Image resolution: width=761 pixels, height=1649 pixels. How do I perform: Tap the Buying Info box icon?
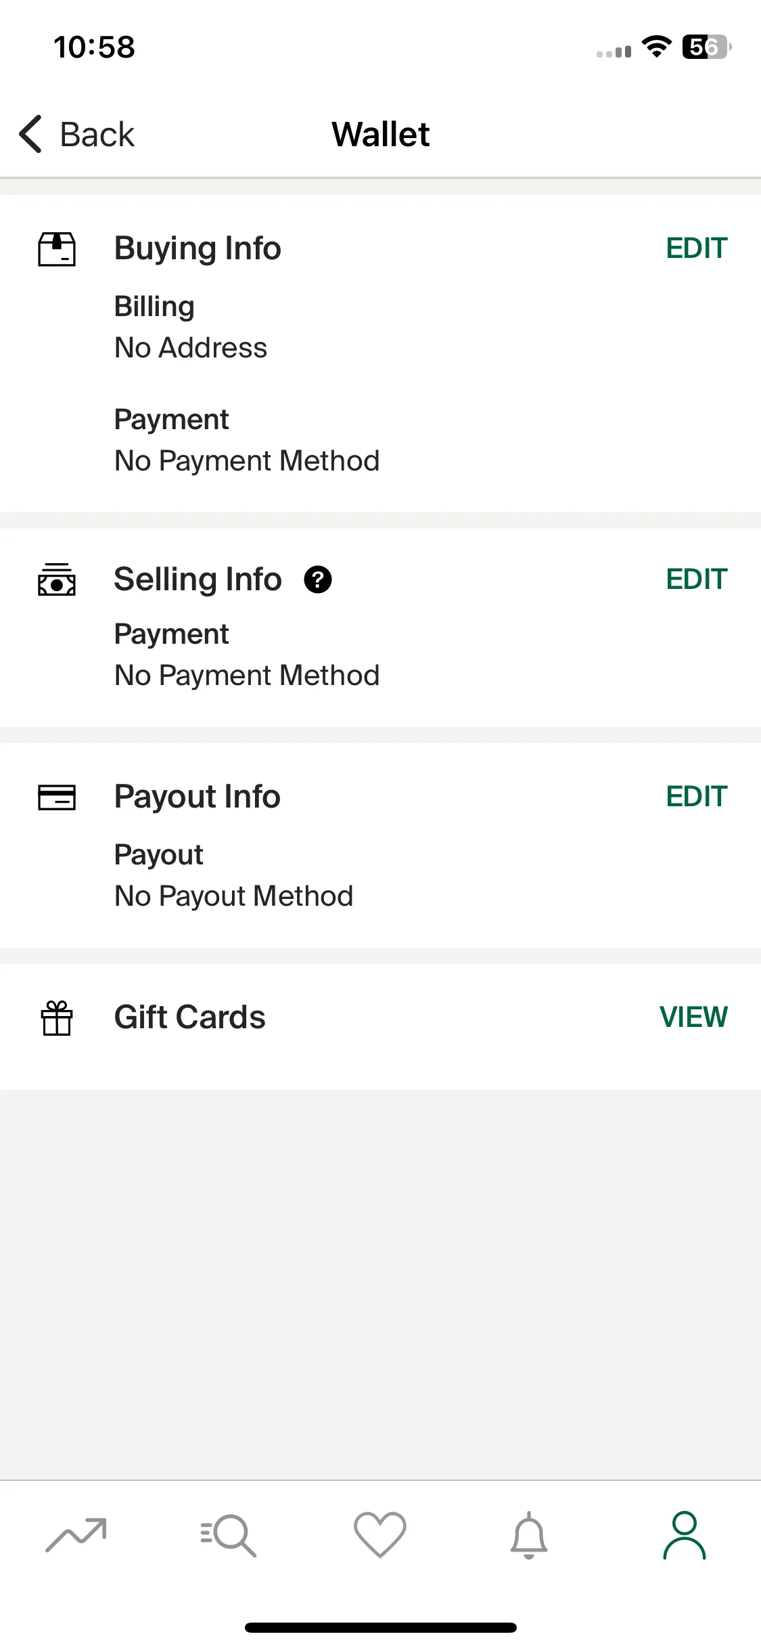57,249
